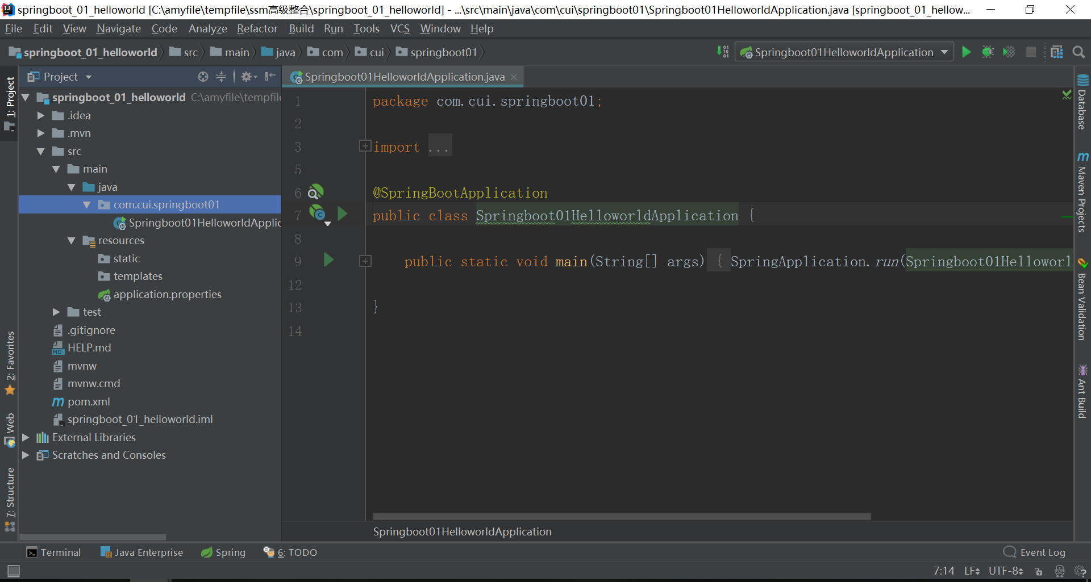The width and height of the screenshot is (1091, 582).
Task: Open the File menu
Action: point(14,28)
